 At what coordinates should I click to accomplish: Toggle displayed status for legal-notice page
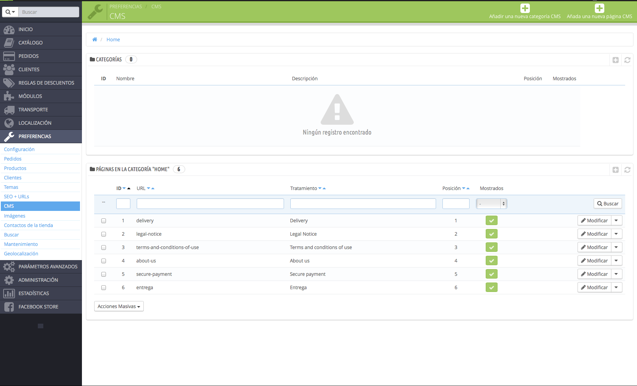pyautogui.click(x=492, y=234)
